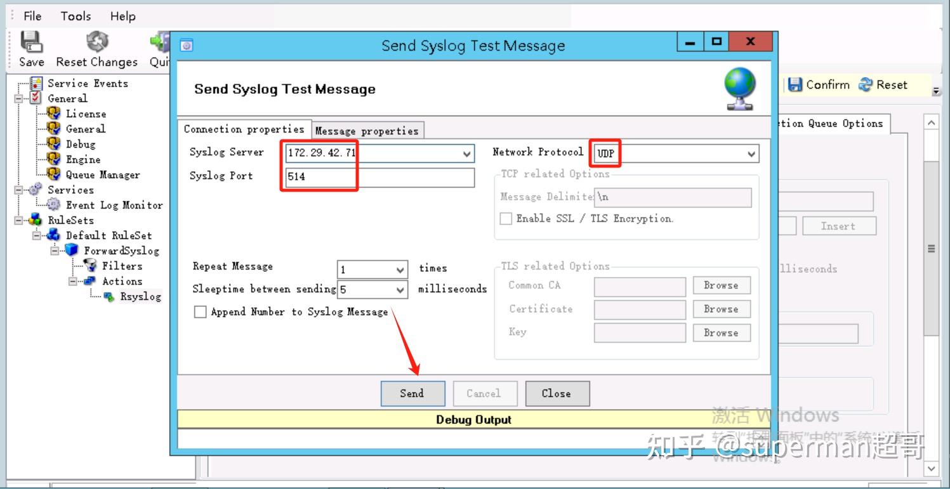Enable SSL / TLS Encryption checkbox

(x=506, y=219)
